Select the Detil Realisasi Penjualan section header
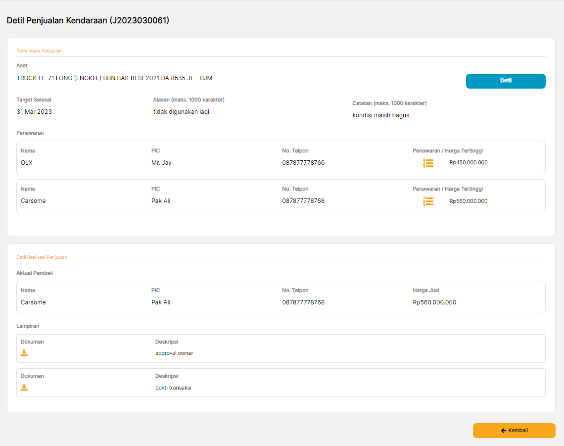This screenshot has width=564, height=446. (42, 257)
